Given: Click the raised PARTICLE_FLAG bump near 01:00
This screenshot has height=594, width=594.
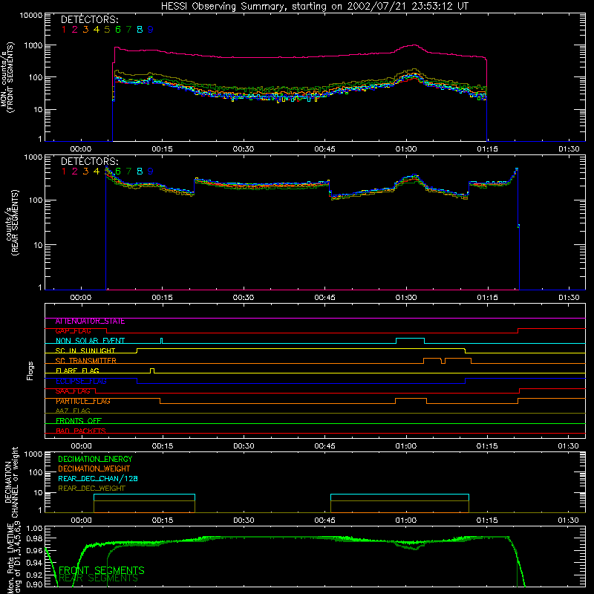Looking at the screenshot, I should [411, 401].
